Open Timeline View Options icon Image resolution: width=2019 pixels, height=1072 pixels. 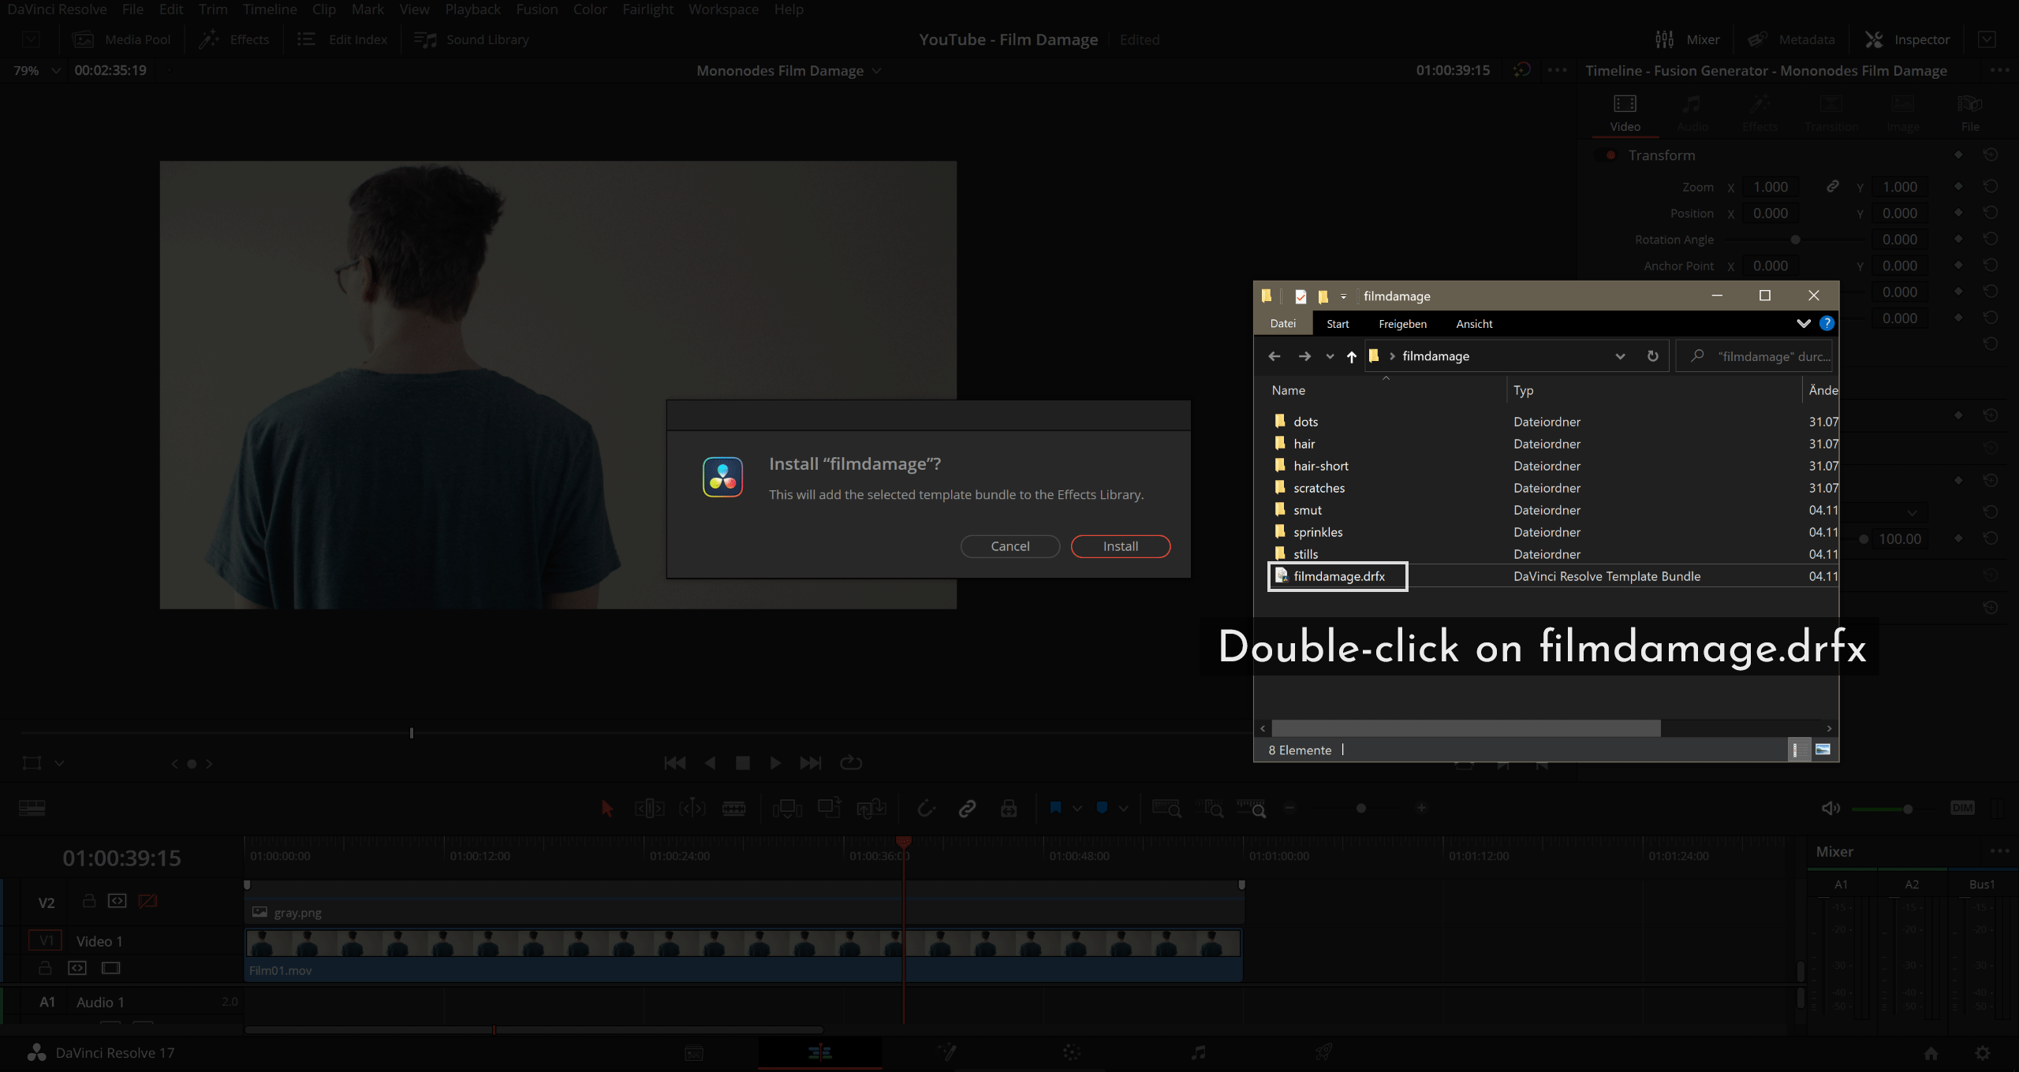(x=32, y=808)
